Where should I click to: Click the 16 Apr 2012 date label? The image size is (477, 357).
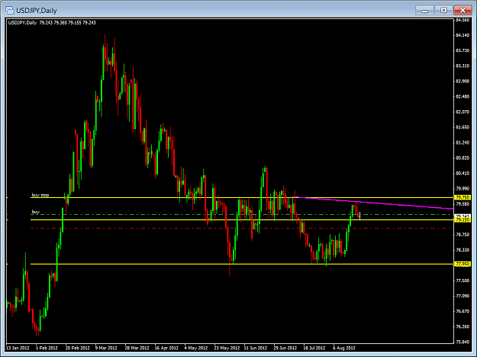coord(166,348)
